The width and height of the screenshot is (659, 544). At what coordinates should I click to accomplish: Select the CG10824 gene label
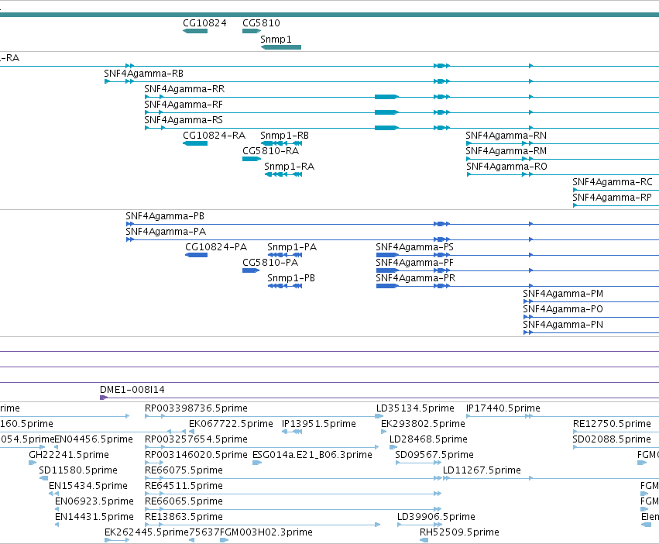204,23
